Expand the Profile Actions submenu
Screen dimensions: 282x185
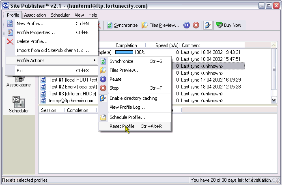pos(52,60)
